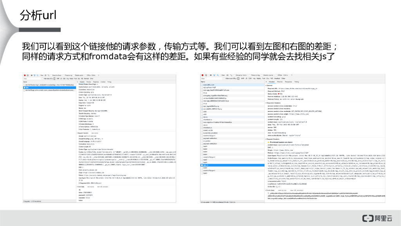Viewport: 401px width, 226px height.
Task: Open the Response tab in right DevTools
Action: tap(288, 82)
